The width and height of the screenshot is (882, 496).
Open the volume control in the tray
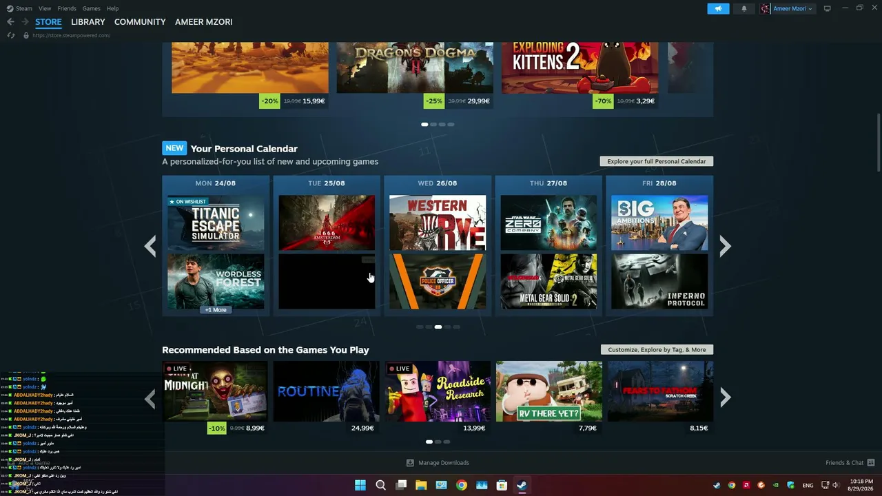point(836,485)
